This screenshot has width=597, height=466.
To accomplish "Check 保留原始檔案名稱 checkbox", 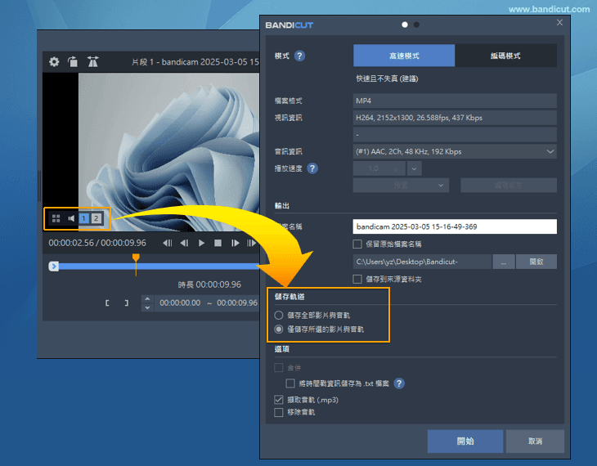I will [357, 244].
